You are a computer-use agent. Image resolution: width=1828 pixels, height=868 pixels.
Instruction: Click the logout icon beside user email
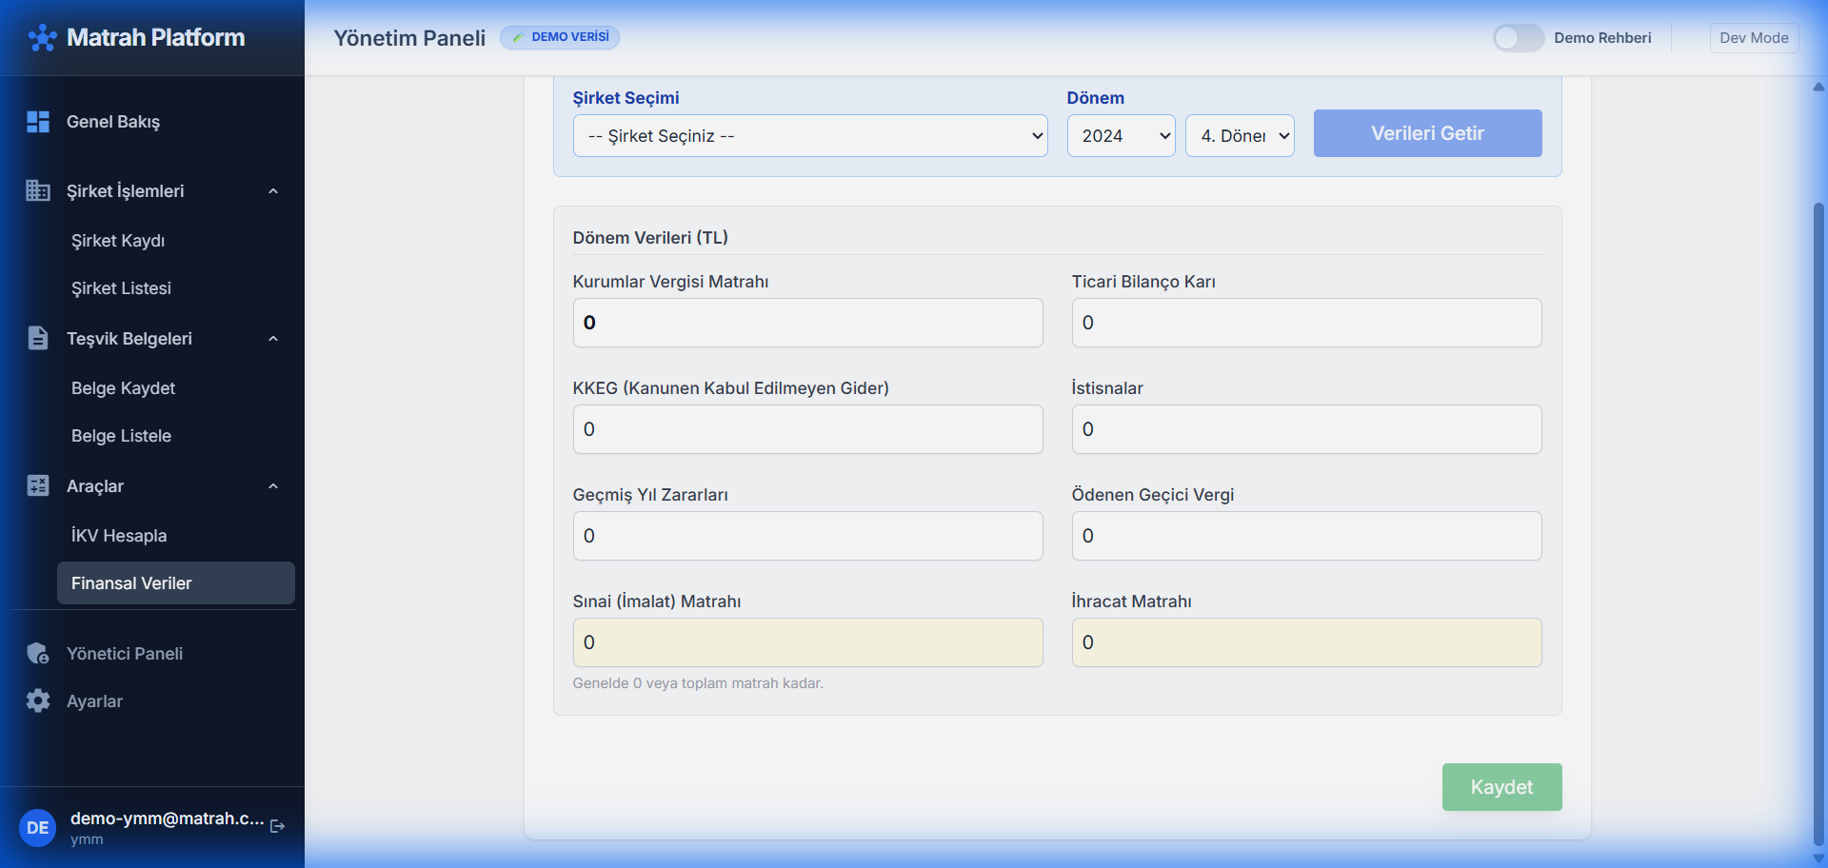[x=277, y=826]
